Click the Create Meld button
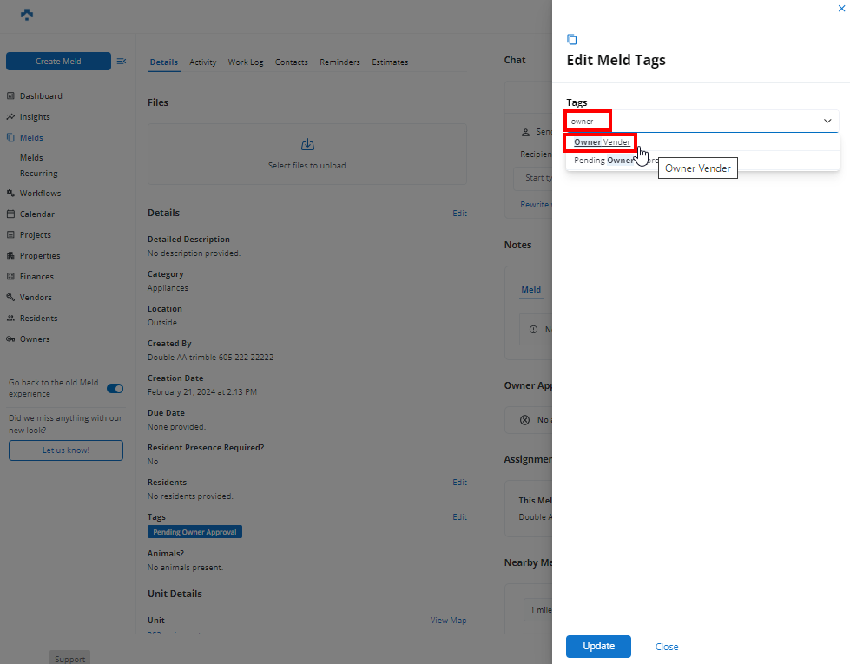Image resolution: width=850 pixels, height=664 pixels. 58,62
